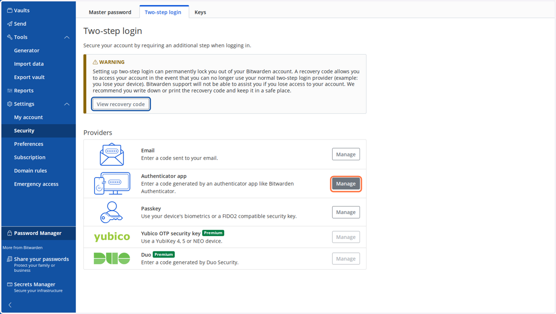556x314 pixels.
Task: Collapse the Tools section chevron
Action: pyautogui.click(x=67, y=37)
